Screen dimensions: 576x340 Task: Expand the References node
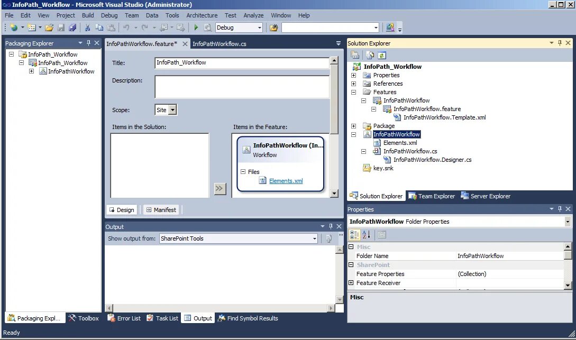point(353,84)
